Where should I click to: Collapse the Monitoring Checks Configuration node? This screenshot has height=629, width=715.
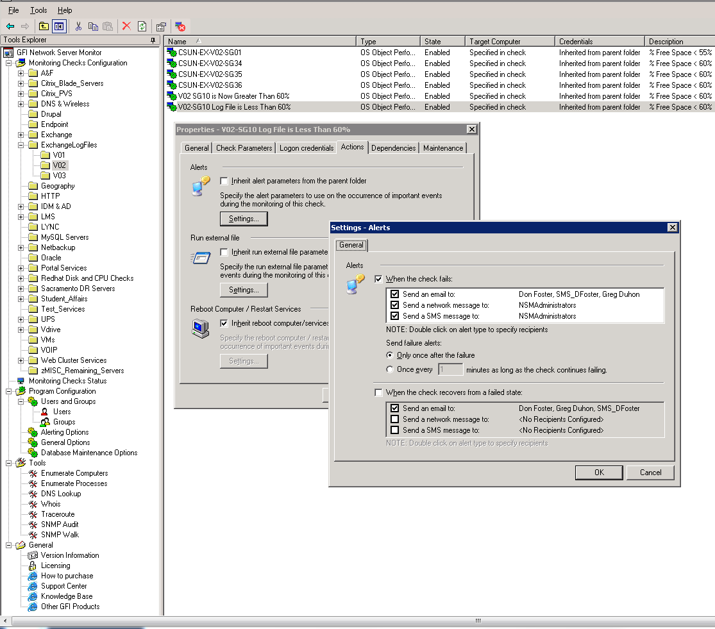tap(9, 63)
